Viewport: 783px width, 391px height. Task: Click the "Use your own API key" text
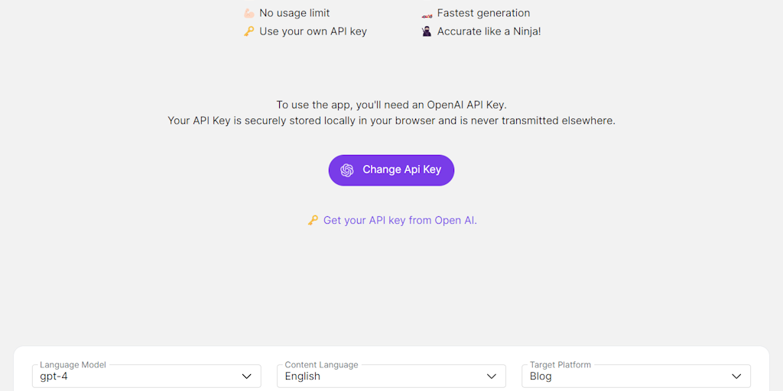coord(313,31)
